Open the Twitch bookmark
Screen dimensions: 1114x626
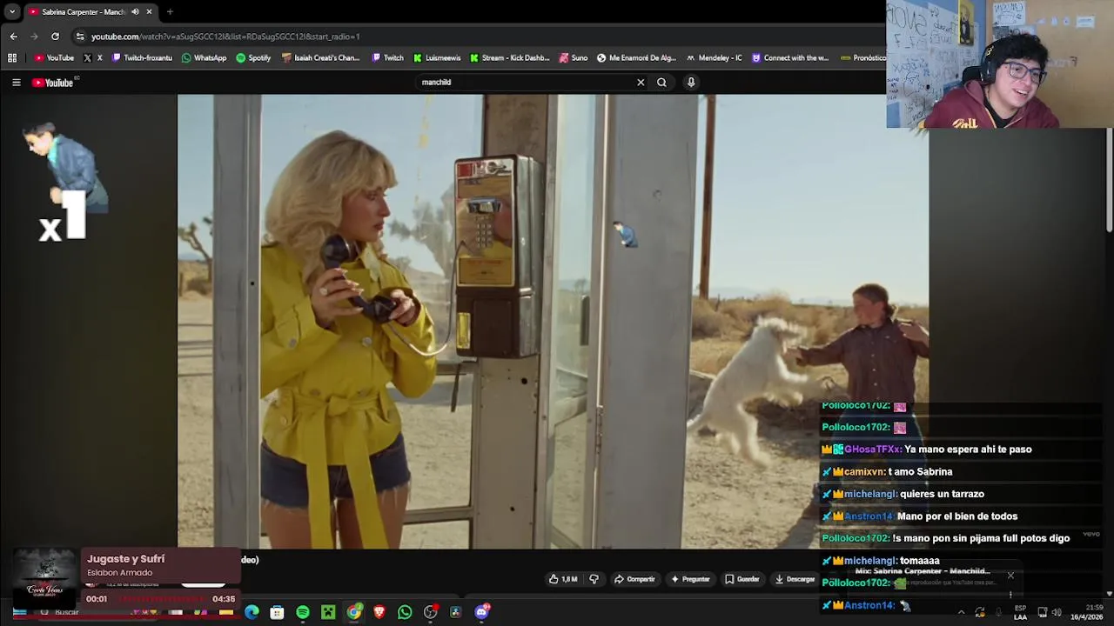(x=387, y=58)
